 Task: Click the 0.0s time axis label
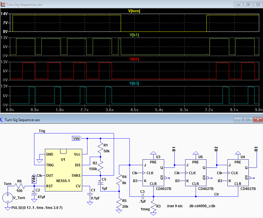coord(10,110)
